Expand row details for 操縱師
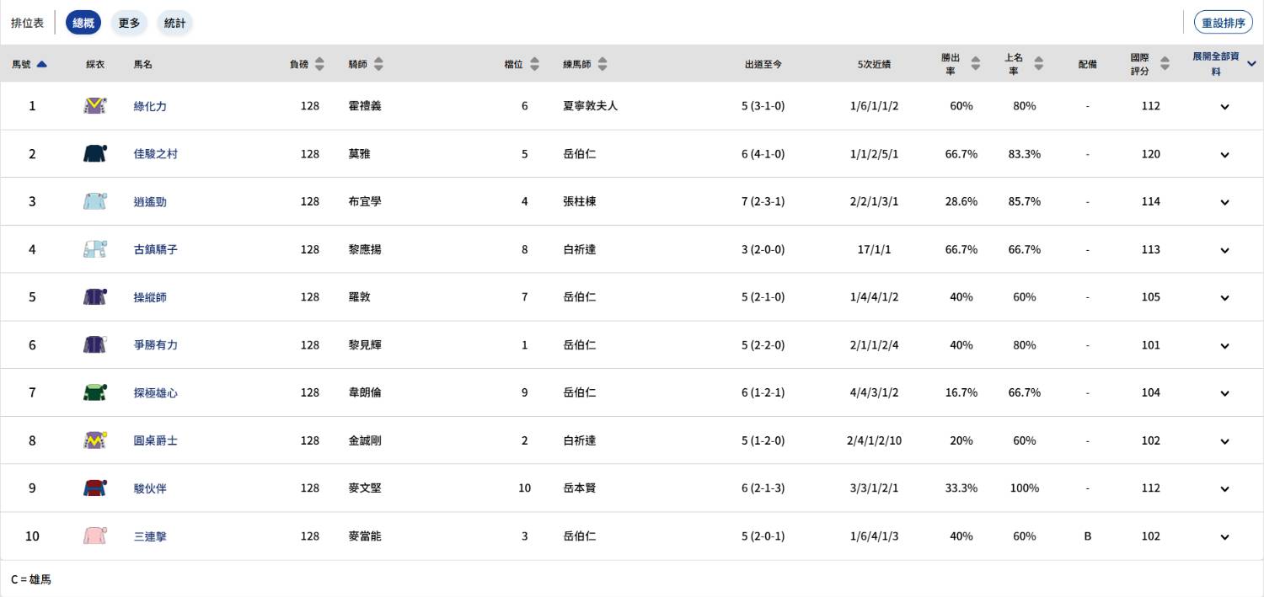 pyautogui.click(x=1224, y=297)
